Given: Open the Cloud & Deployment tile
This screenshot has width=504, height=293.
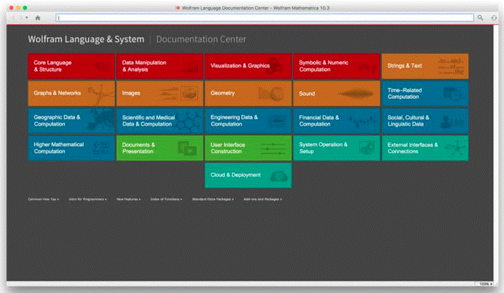Looking at the screenshot, I should coord(248,176).
